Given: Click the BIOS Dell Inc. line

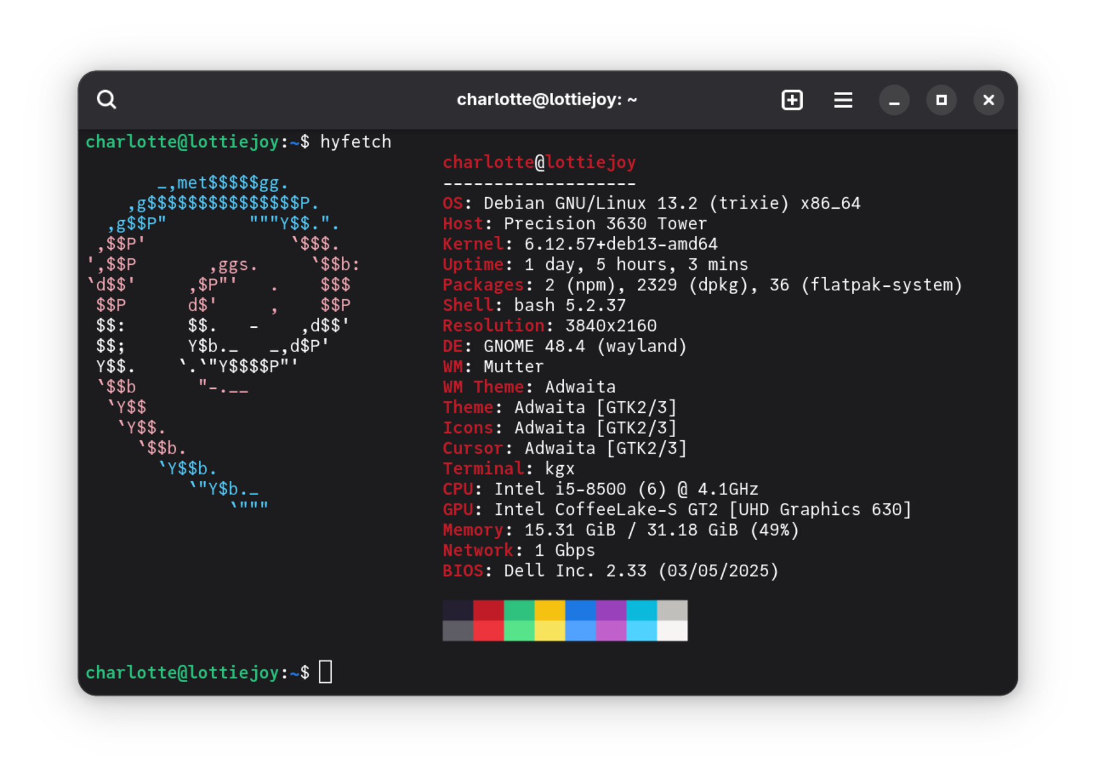Looking at the screenshot, I should click(610, 570).
